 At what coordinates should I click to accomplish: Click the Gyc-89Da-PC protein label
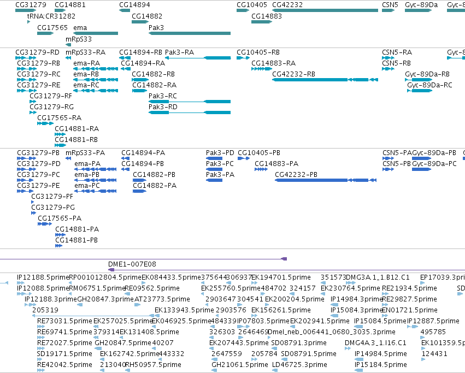[x=434, y=164]
